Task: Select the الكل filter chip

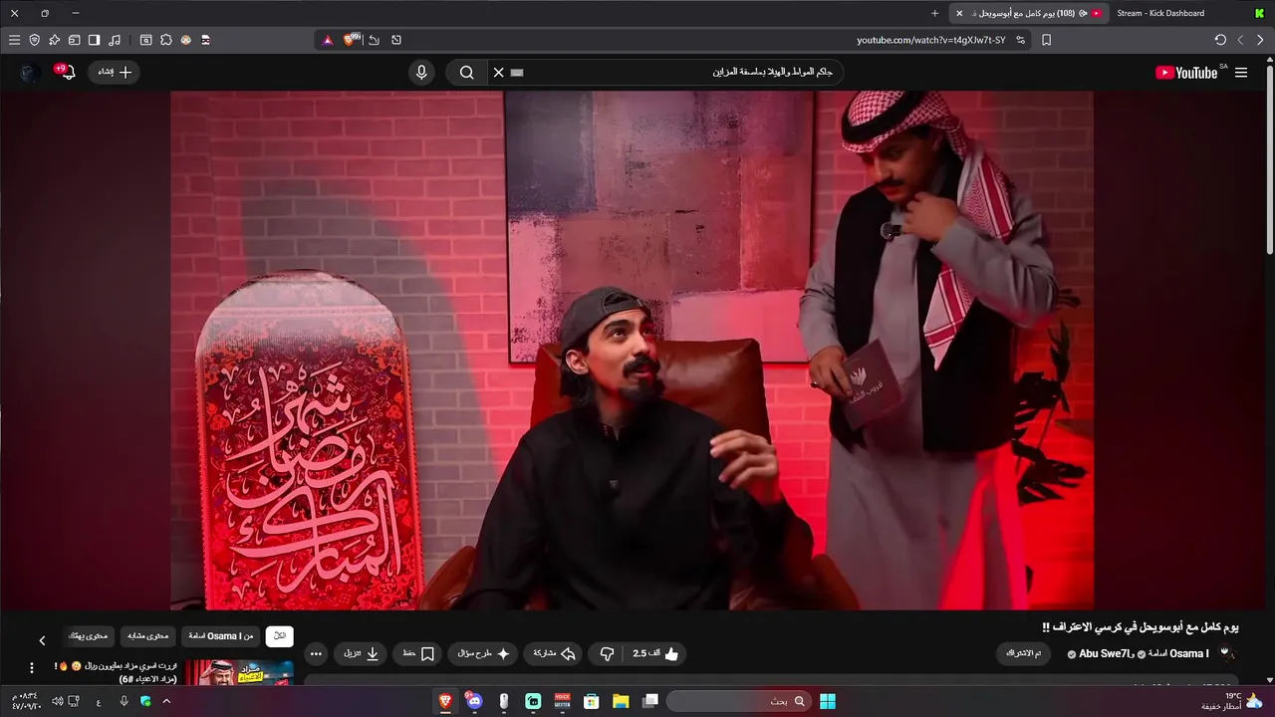Action: tap(280, 635)
